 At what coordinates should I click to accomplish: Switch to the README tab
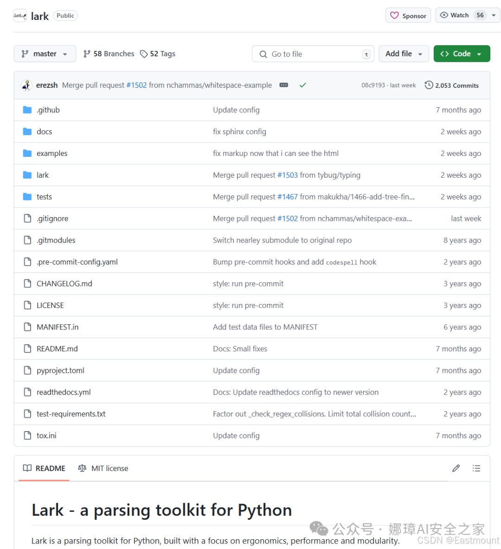coord(44,468)
